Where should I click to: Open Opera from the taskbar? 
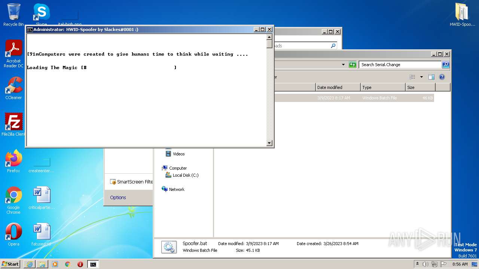[80, 264]
